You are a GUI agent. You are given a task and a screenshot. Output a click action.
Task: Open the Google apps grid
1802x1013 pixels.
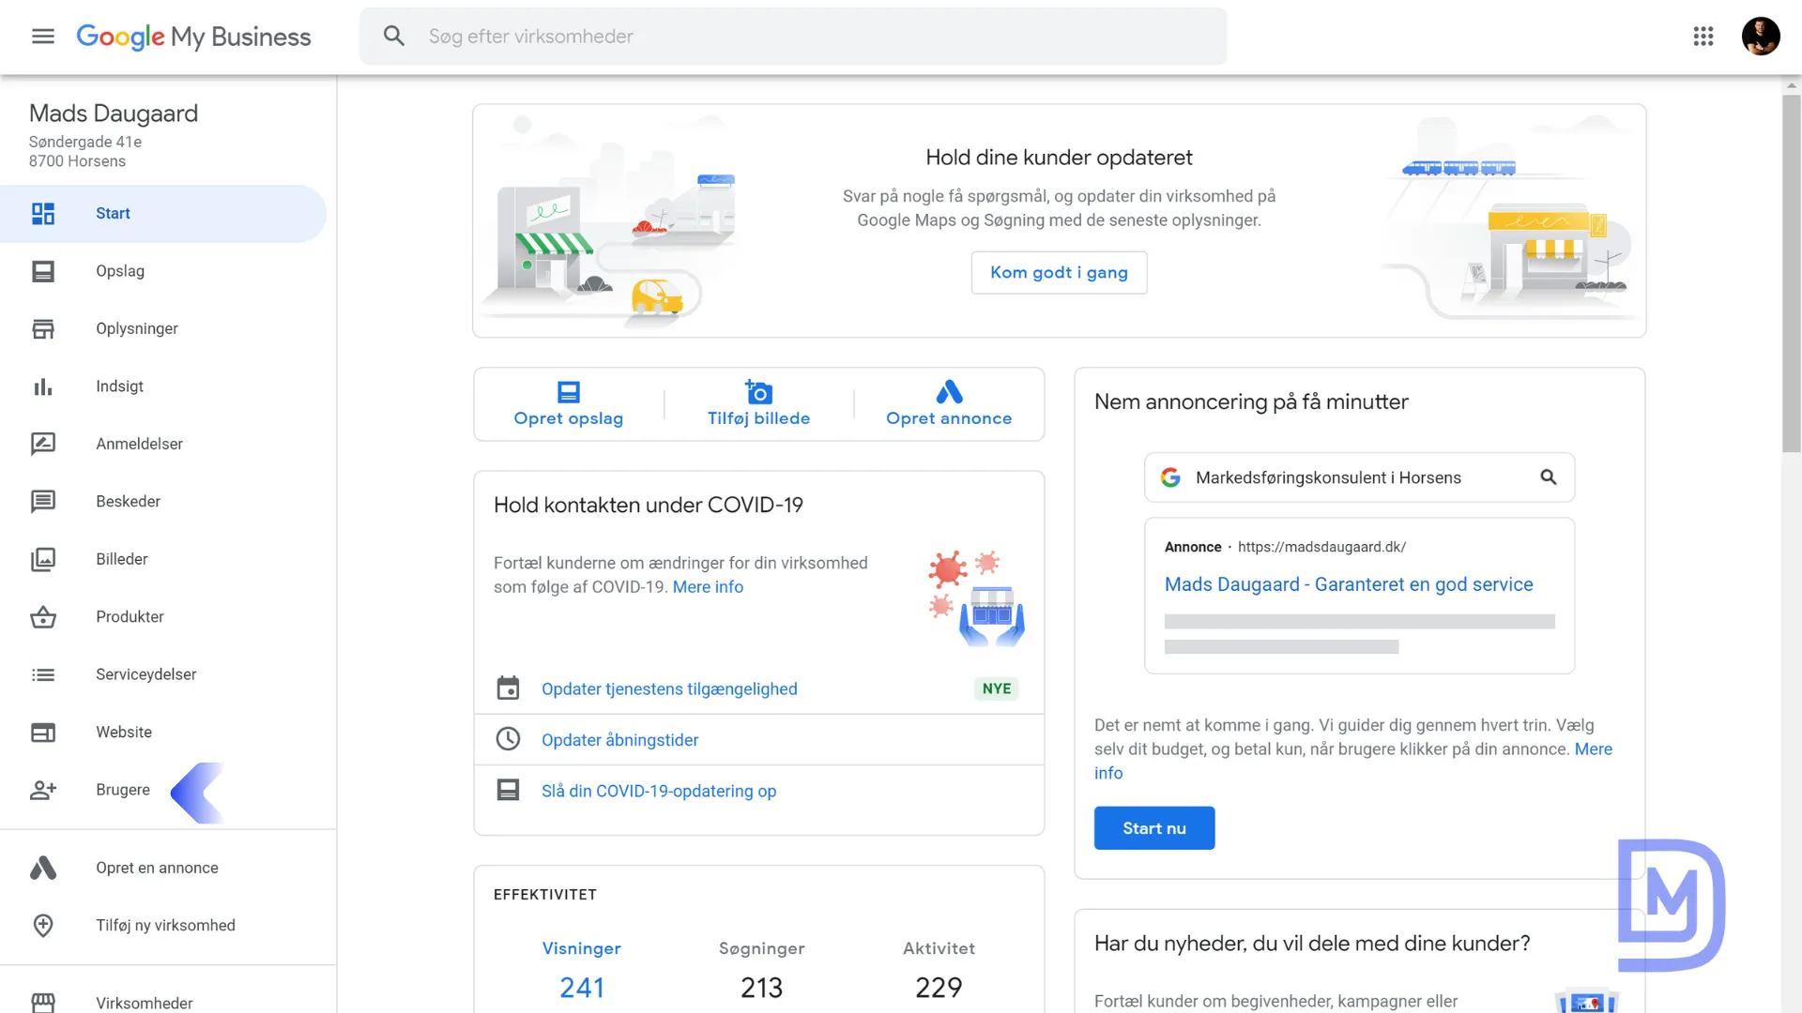pos(1703,37)
